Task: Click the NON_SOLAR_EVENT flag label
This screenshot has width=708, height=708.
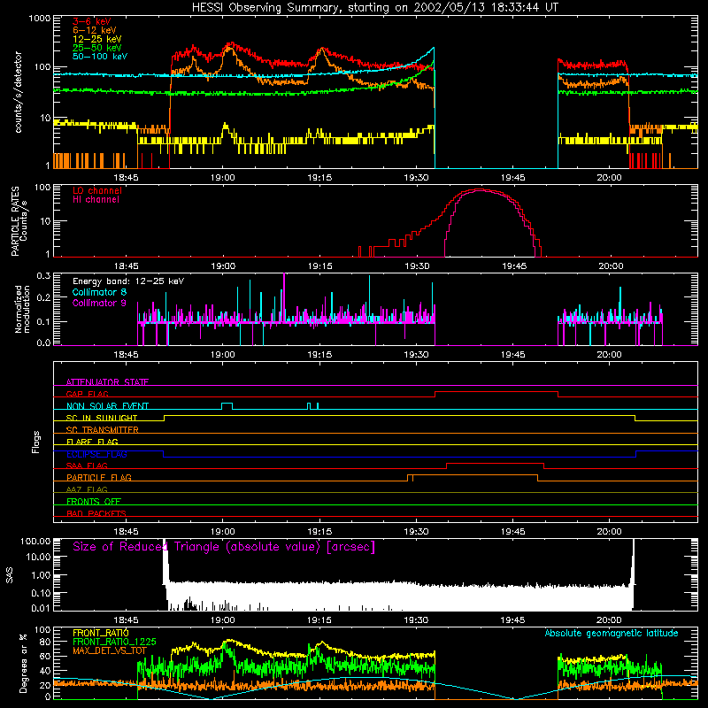Action: click(107, 406)
